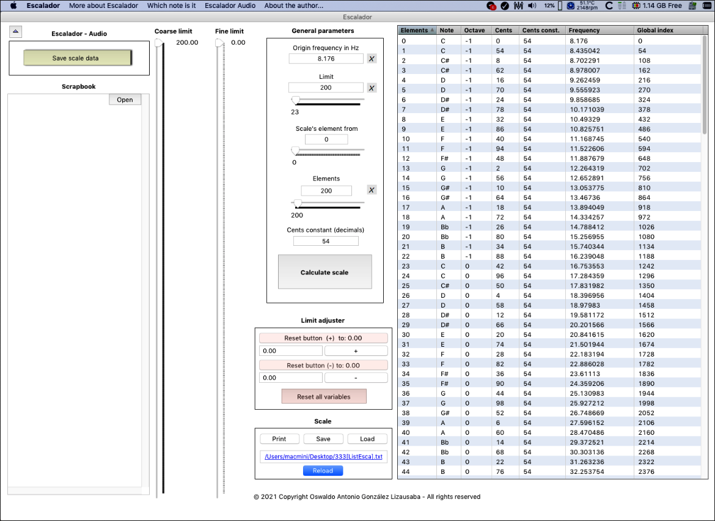Open the Escalador Audio menu
The height and width of the screenshot is (521, 715).
point(230,6)
